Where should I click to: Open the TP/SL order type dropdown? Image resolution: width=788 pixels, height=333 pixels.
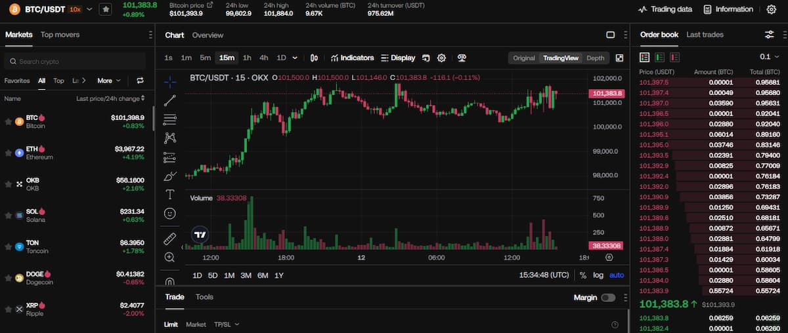pos(227,324)
